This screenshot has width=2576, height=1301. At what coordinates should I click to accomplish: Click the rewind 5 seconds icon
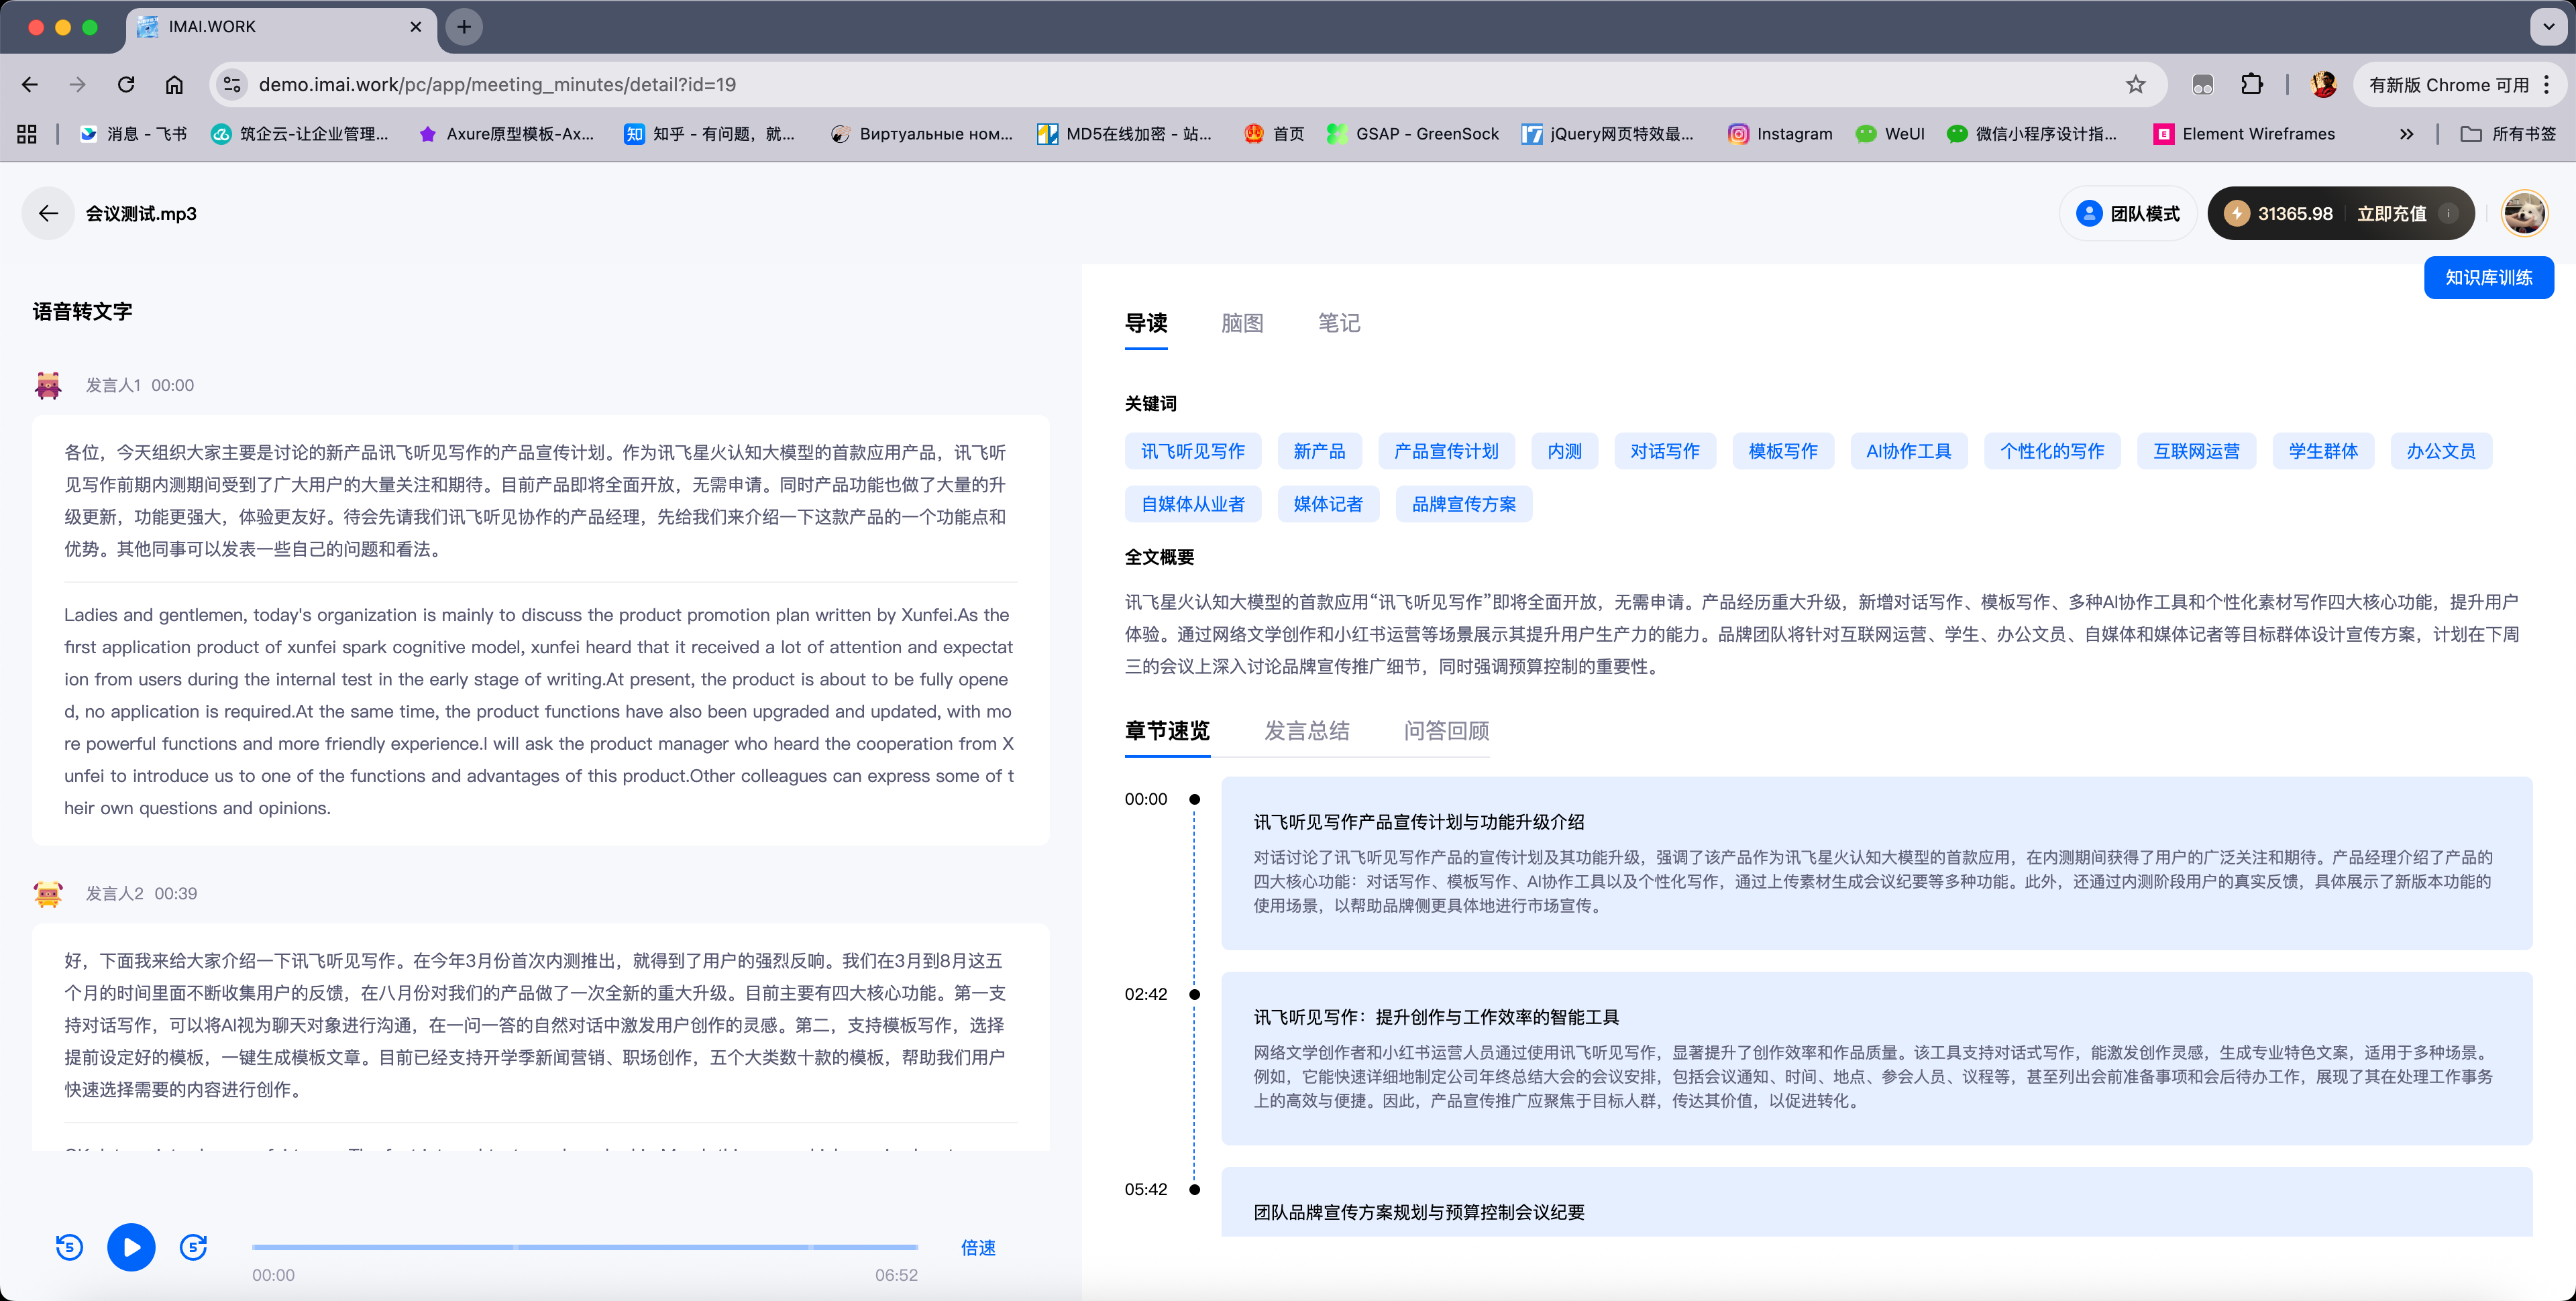pyautogui.click(x=68, y=1247)
